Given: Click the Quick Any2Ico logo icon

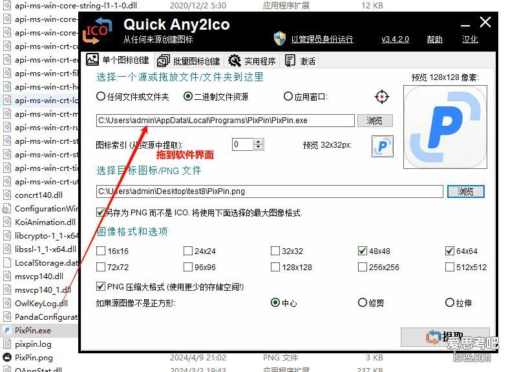Looking at the screenshot, I should tap(97, 30).
